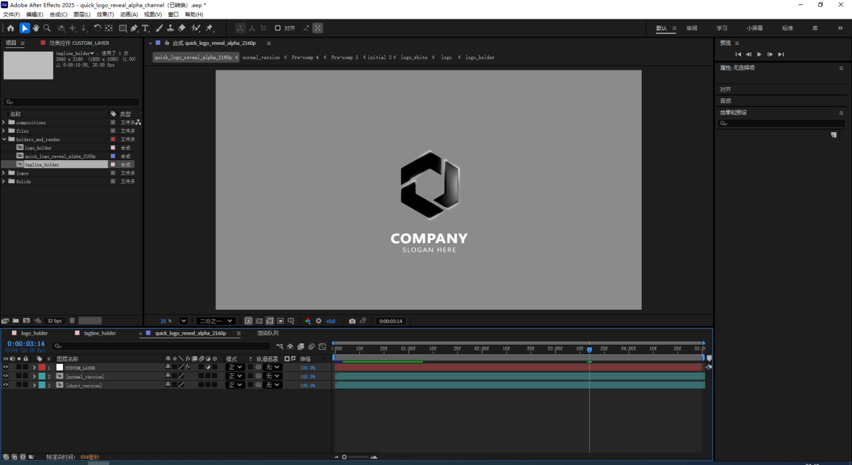The image size is (852, 465).
Task: Select the Pen tool
Action: point(134,28)
